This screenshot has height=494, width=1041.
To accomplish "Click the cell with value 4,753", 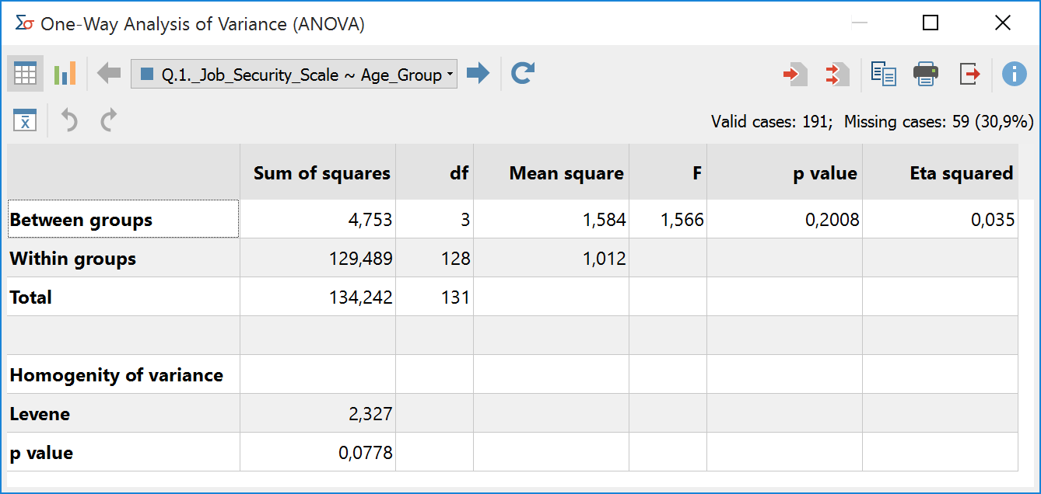I will (317, 219).
